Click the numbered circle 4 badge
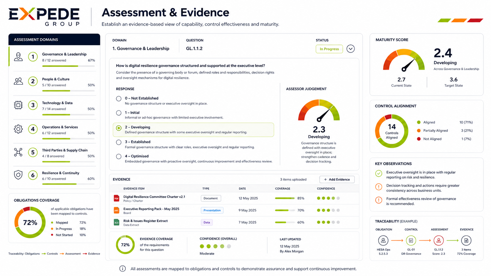Screen dimensions: 491x276 [33, 129]
